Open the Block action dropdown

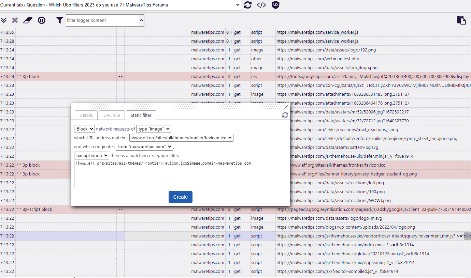pos(84,129)
